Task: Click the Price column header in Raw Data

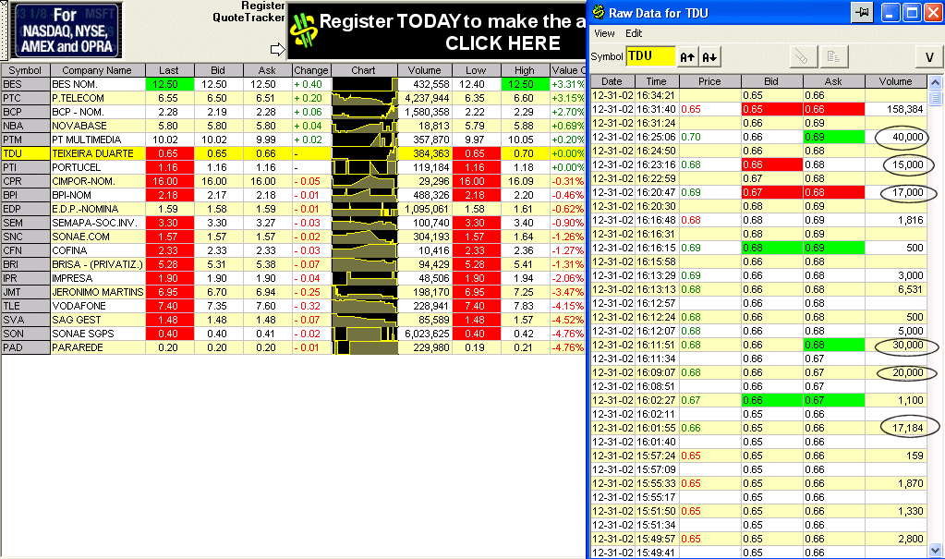Action: [x=710, y=81]
